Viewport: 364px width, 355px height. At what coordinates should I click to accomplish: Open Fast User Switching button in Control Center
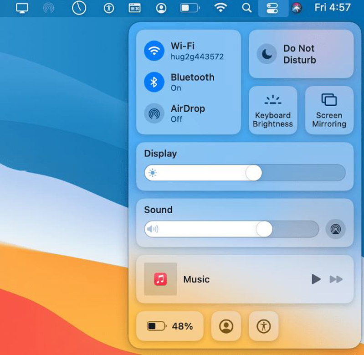click(x=226, y=326)
